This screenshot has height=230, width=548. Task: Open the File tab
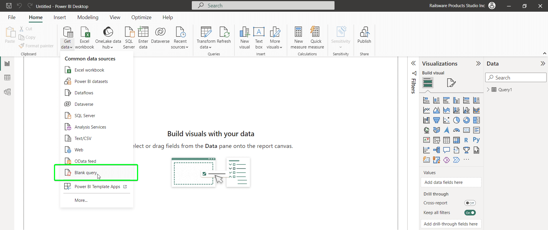tap(12, 17)
